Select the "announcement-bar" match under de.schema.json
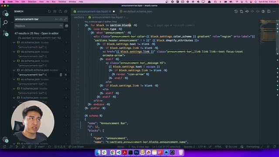The height and width of the screenshot is (157, 279). (x=32, y=65)
